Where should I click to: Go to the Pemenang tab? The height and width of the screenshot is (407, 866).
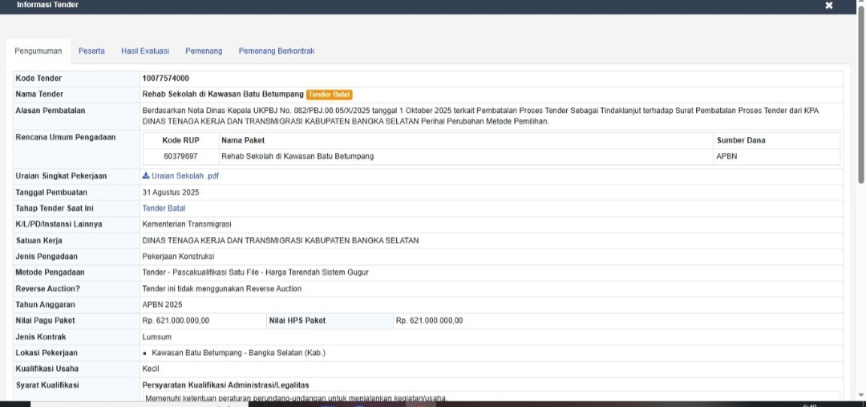204,51
